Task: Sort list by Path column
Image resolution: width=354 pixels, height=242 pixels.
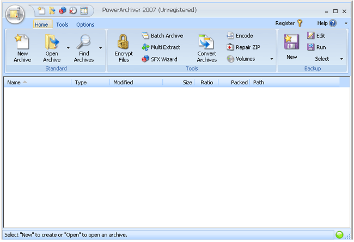Action: coord(295,82)
